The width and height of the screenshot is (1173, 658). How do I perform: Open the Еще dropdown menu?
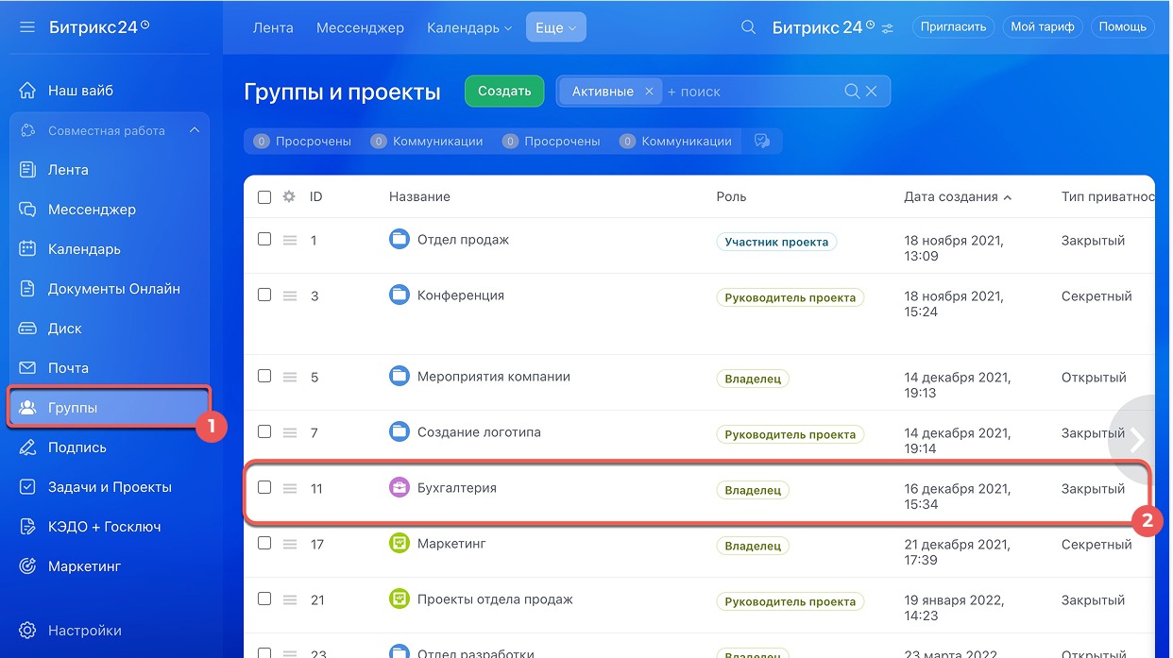[555, 28]
